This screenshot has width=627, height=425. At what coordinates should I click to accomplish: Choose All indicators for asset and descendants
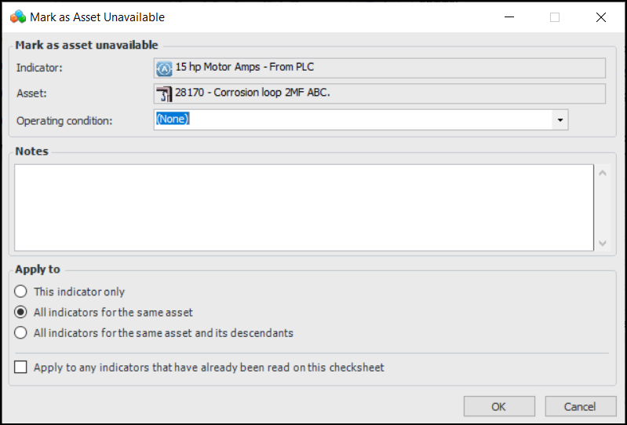[21, 332]
